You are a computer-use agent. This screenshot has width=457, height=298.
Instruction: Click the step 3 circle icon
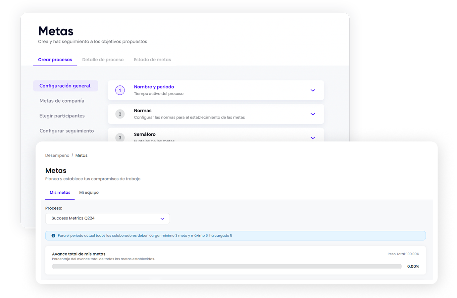tap(120, 137)
